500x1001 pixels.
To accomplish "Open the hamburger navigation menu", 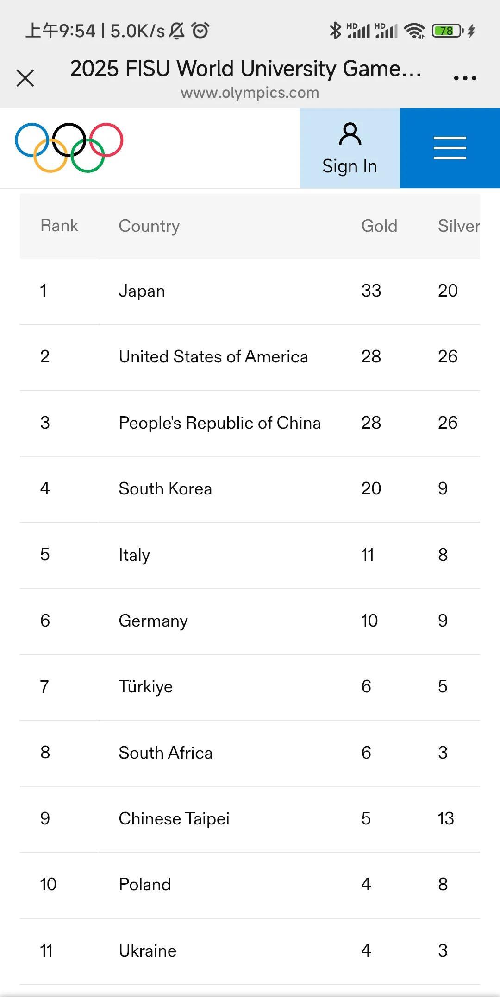I will (x=450, y=148).
